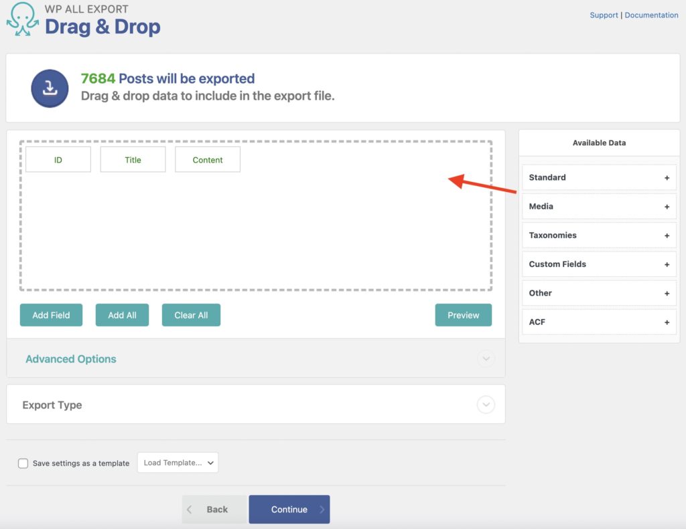Select the Content field tile

coord(207,159)
